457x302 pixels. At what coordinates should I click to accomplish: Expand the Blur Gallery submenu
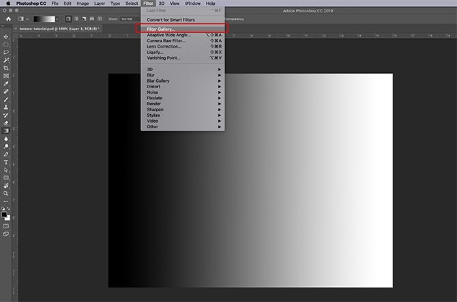click(159, 81)
